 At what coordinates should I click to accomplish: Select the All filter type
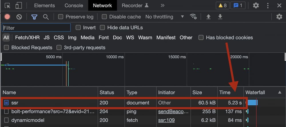6,38
